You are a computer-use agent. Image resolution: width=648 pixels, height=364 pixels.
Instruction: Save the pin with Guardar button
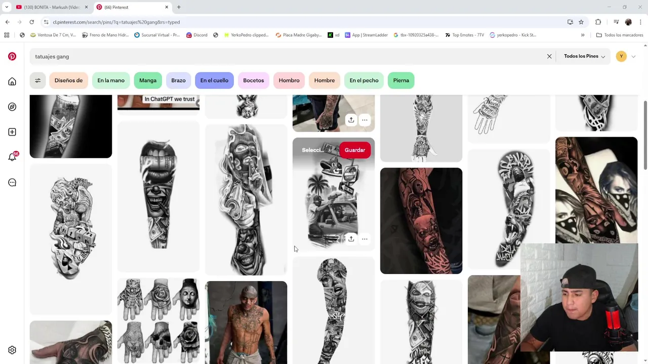355,150
